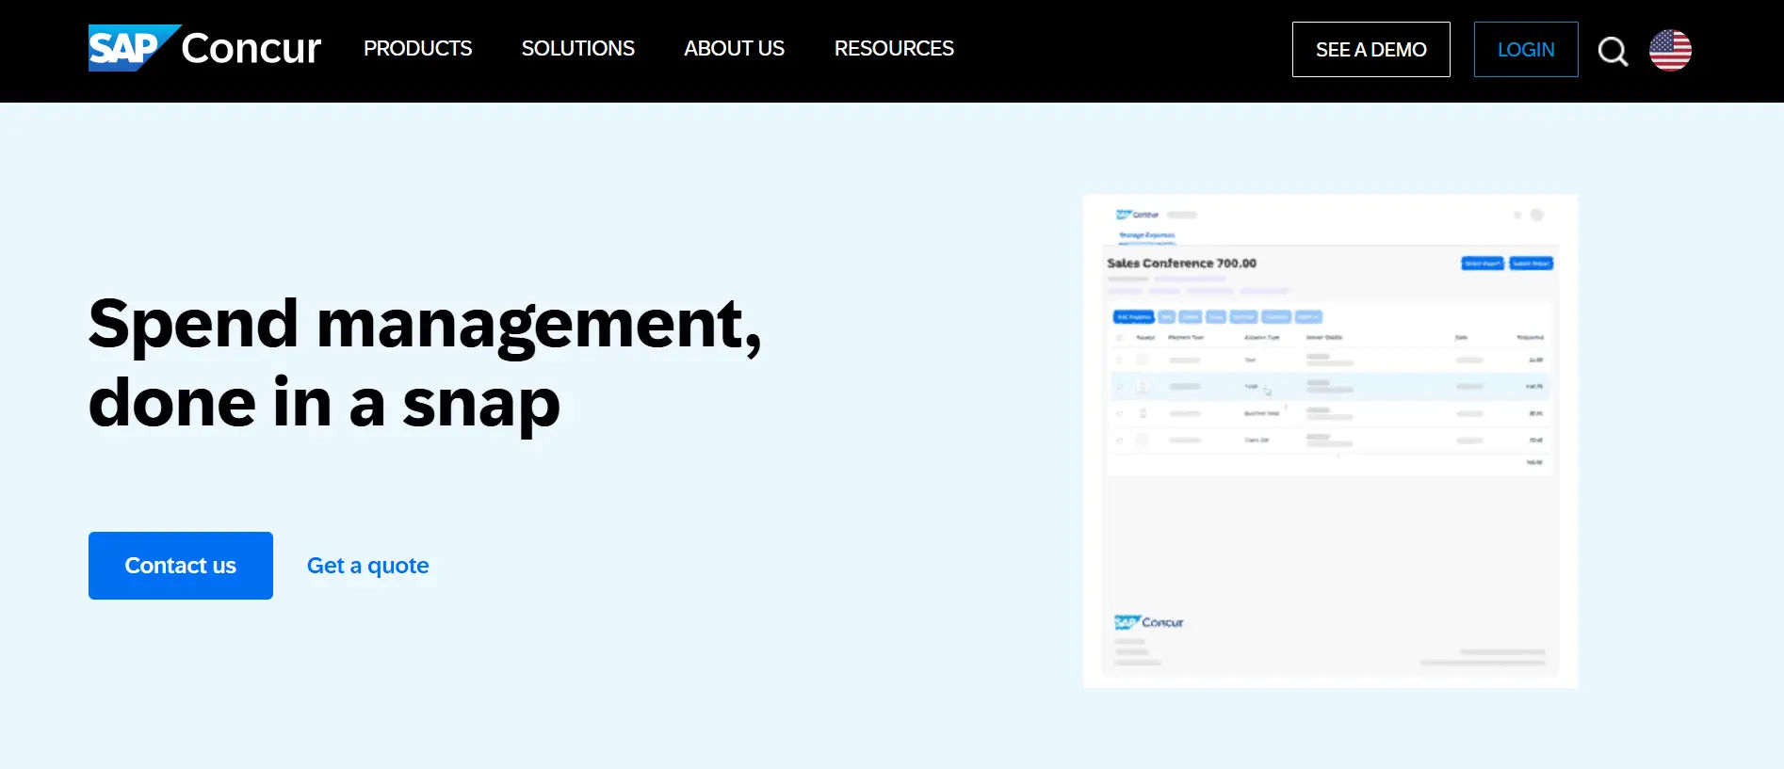Screen dimensions: 1784x769
Task: Expand the ABOUT US navigation item
Action: 734,49
